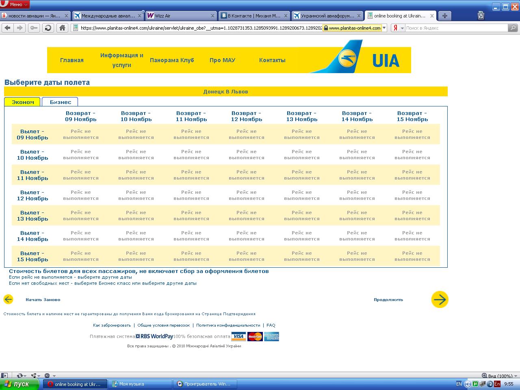The height and width of the screenshot is (390, 520).
Task: Click the password wand key icon
Action: pyautogui.click(x=34, y=28)
